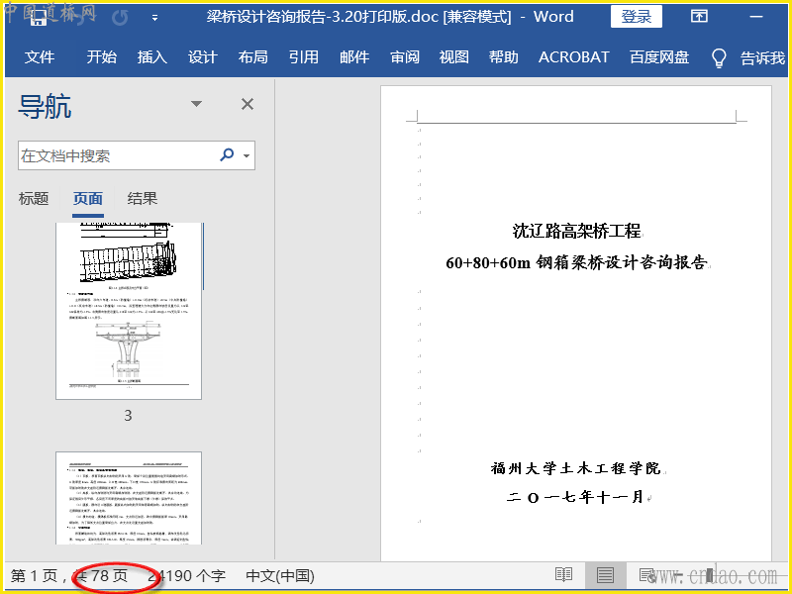Switch to the 结果 navigation tab
The height and width of the screenshot is (594, 792).
(x=143, y=199)
